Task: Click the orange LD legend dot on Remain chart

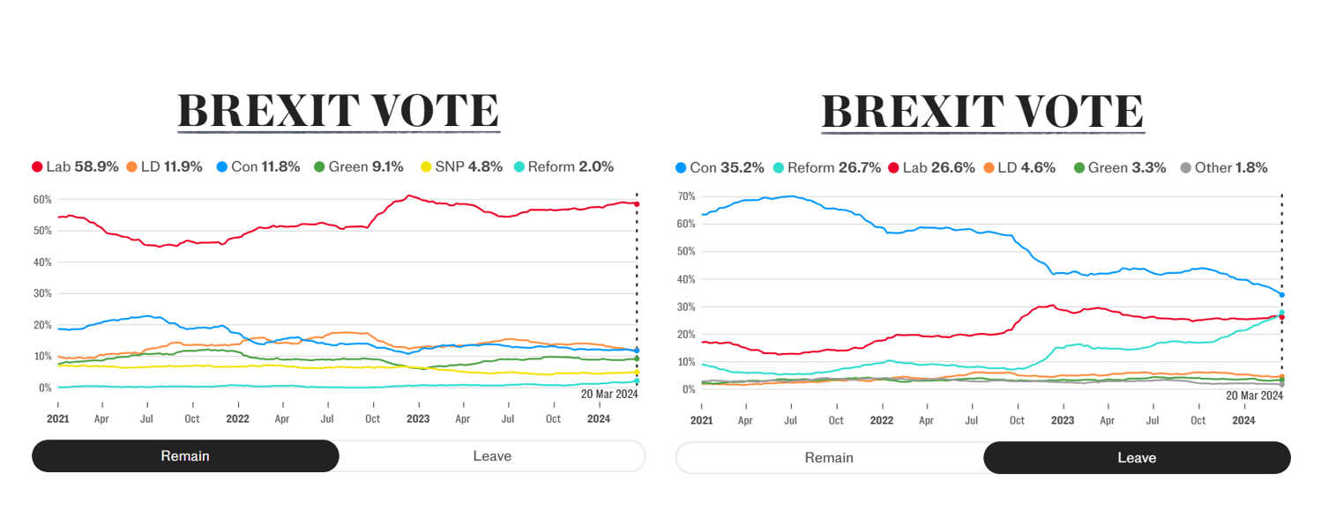Action: point(131,166)
